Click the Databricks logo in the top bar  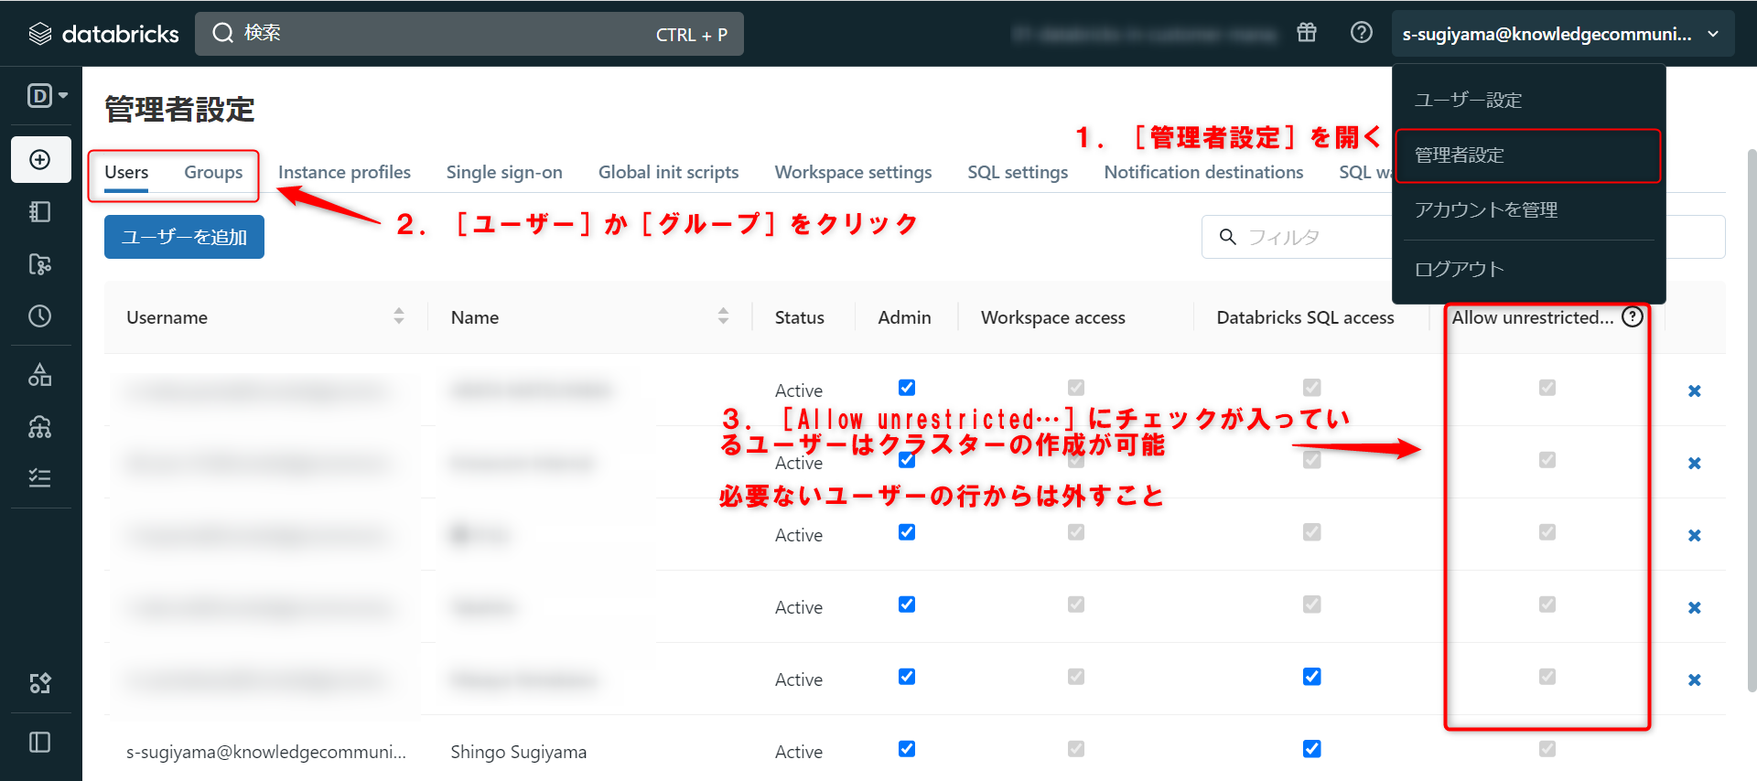coord(103,34)
